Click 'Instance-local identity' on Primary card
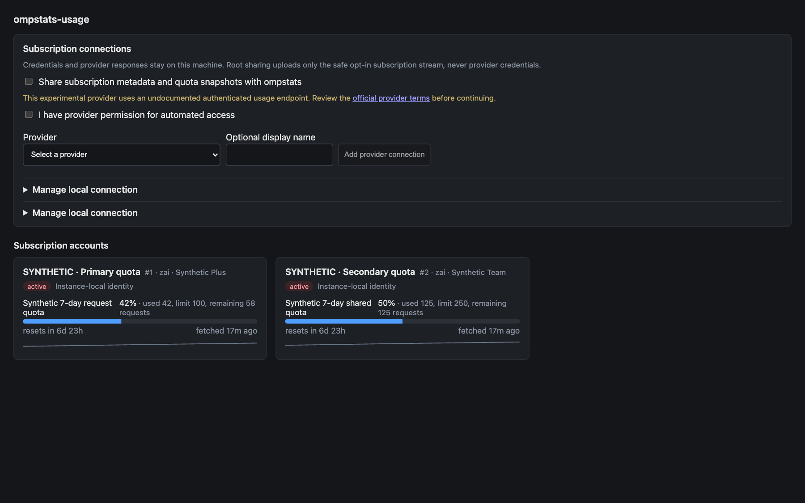Viewport: 805px width, 503px height. 94,286
